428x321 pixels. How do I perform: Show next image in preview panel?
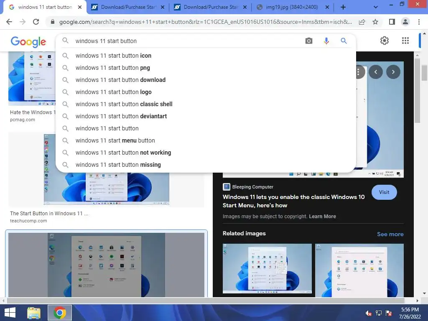(x=393, y=72)
